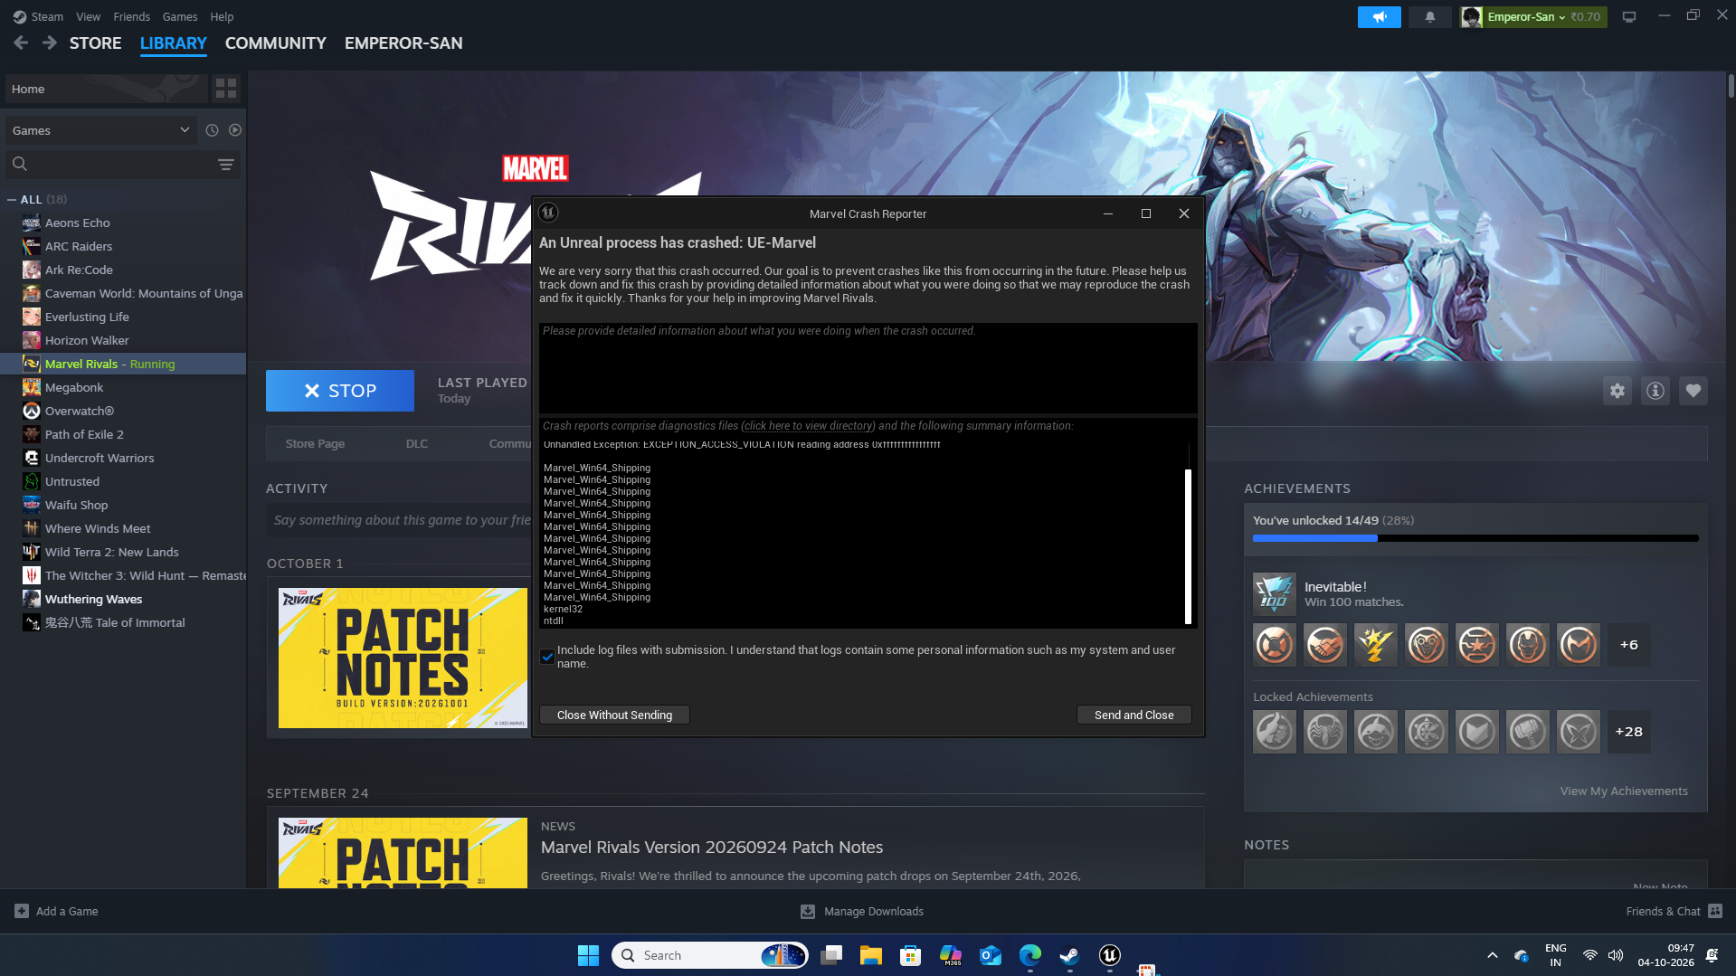The image size is (1736, 976).
Task: Open the Games menu
Action: [180, 16]
